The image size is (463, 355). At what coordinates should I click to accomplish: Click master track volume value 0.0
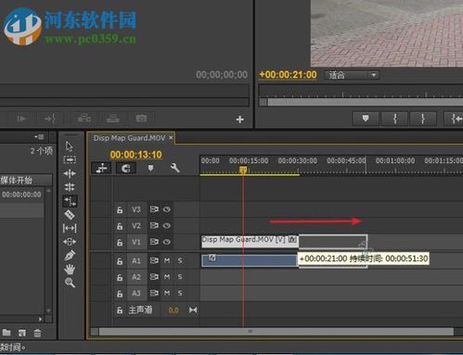tap(174, 311)
